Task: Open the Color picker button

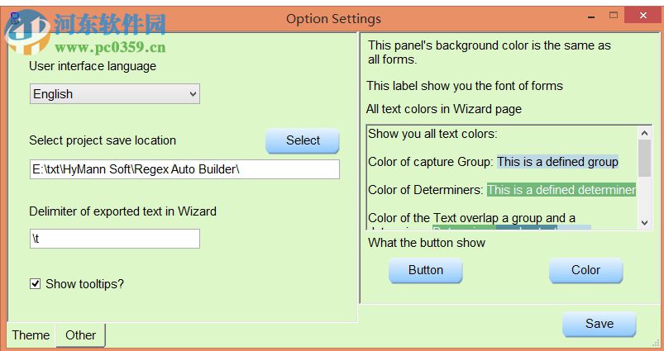Action: (585, 270)
